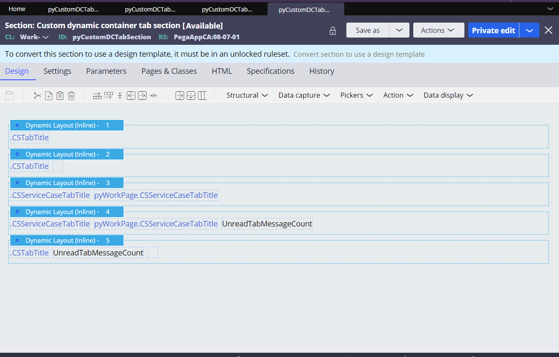Select the circle handle of Dynamic Layout 5
Image resolution: width=559 pixels, height=357 pixels.
point(17,240)
